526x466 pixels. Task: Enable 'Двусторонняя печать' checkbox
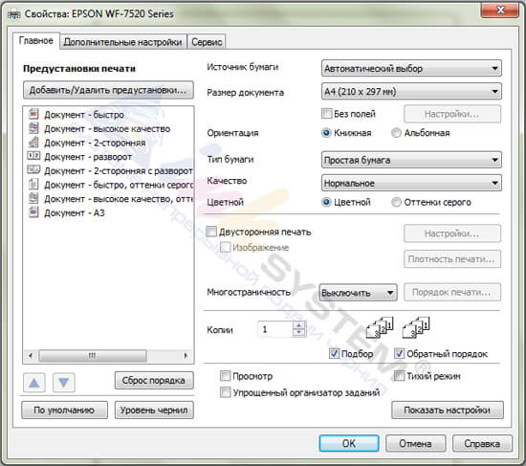211,232
